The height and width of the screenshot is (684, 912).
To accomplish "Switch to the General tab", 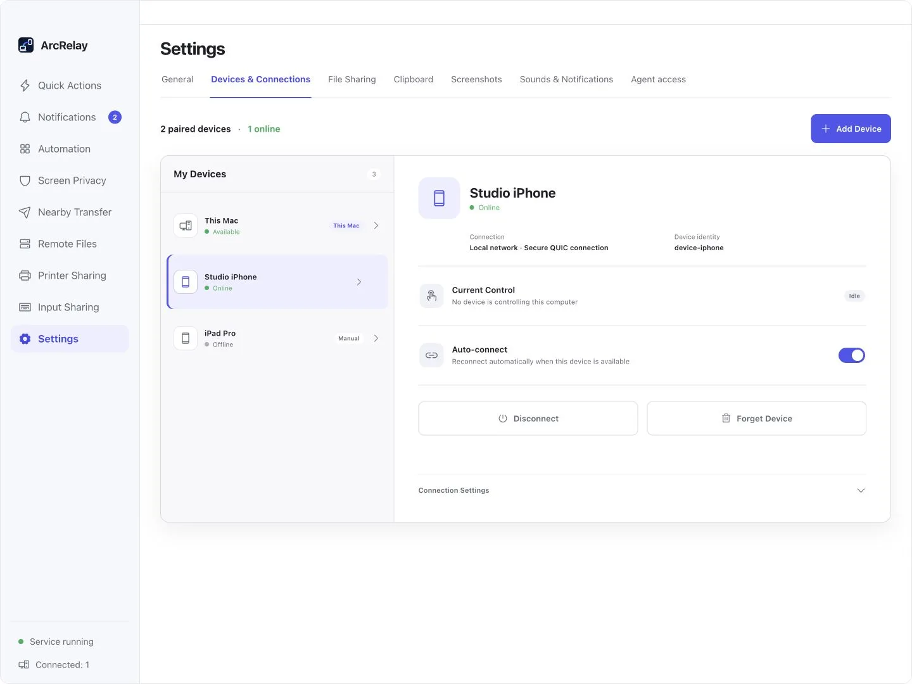I will pyautogui.click(x=177, y=79).
